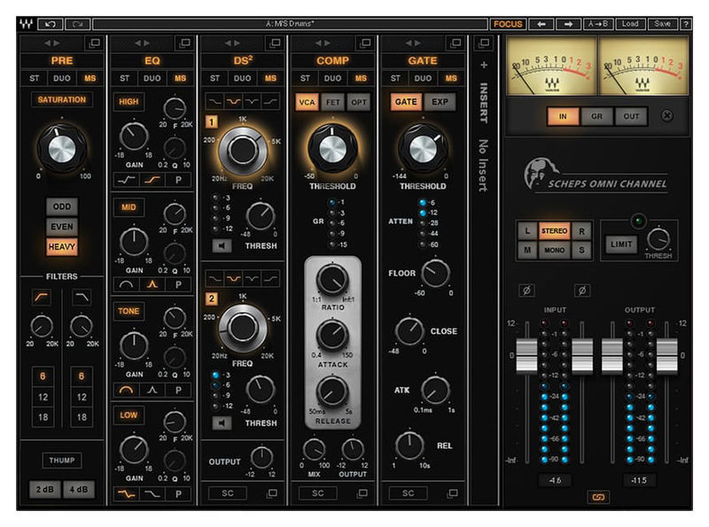This screenshot has height=527, width=709.
Task: Click the GATE FLOOR knob
Action: 435,273
